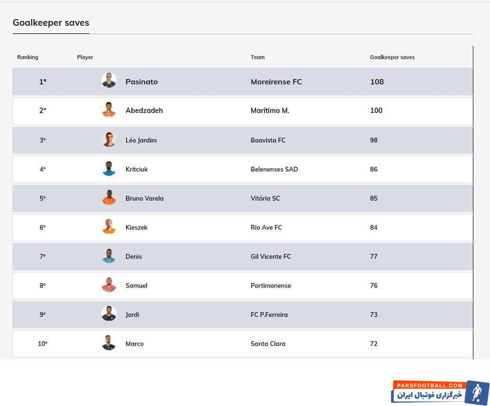This screenshot has width=490, height=406.
Task: Select the Santa Clara team name
Action: point(268,344)
